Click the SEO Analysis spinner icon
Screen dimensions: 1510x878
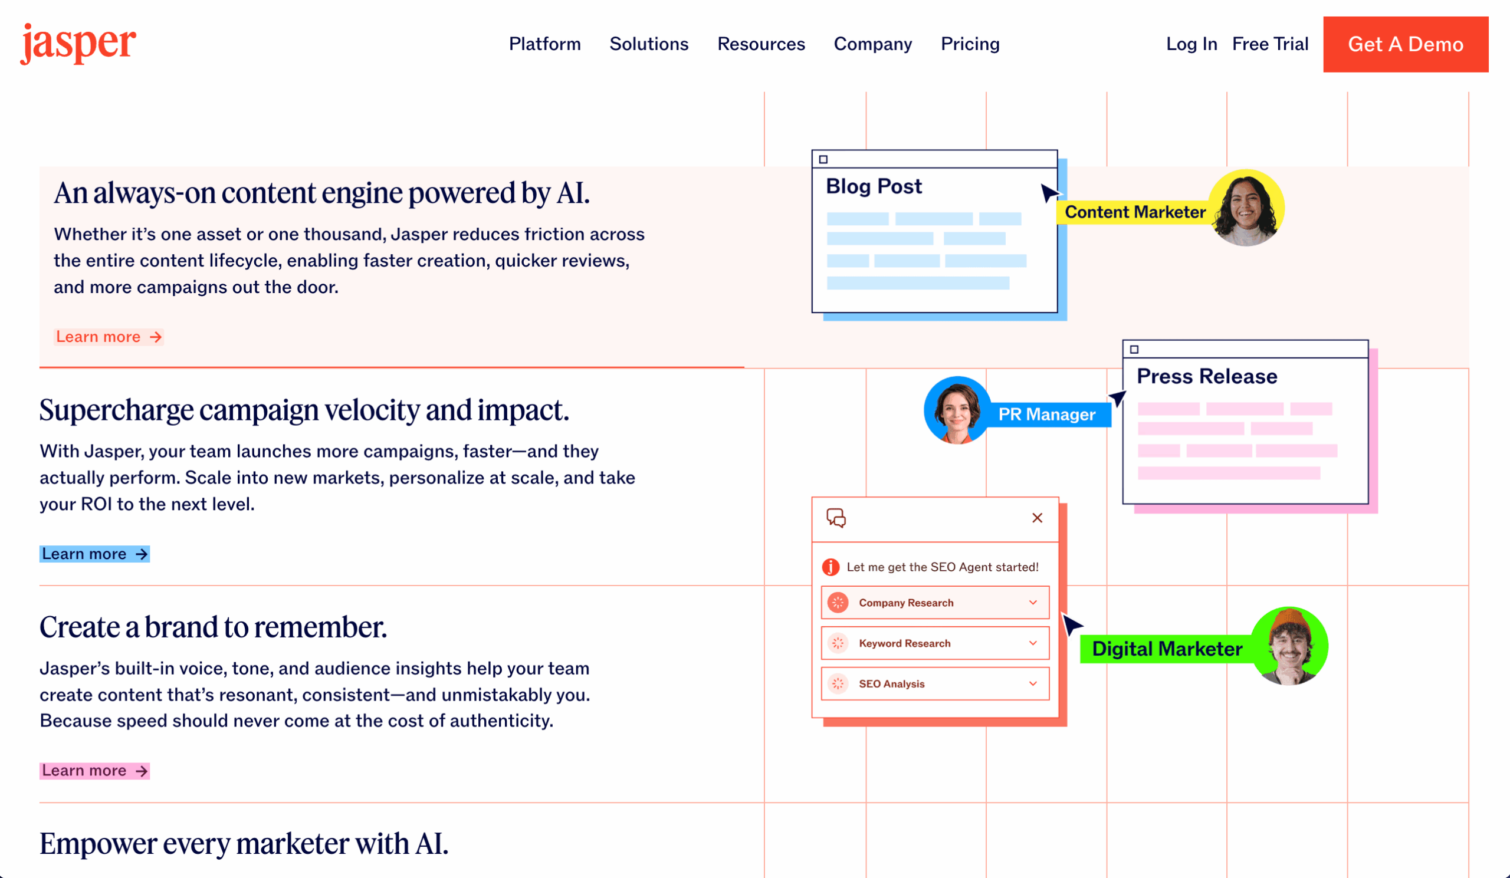838,684
